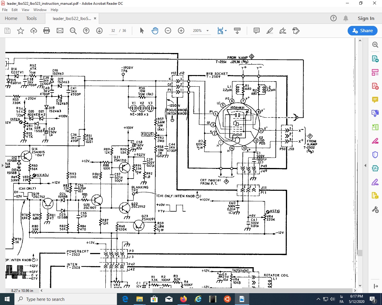Open the find text magnifier
Screen dimensions: 382x305
tap(73, 31)
